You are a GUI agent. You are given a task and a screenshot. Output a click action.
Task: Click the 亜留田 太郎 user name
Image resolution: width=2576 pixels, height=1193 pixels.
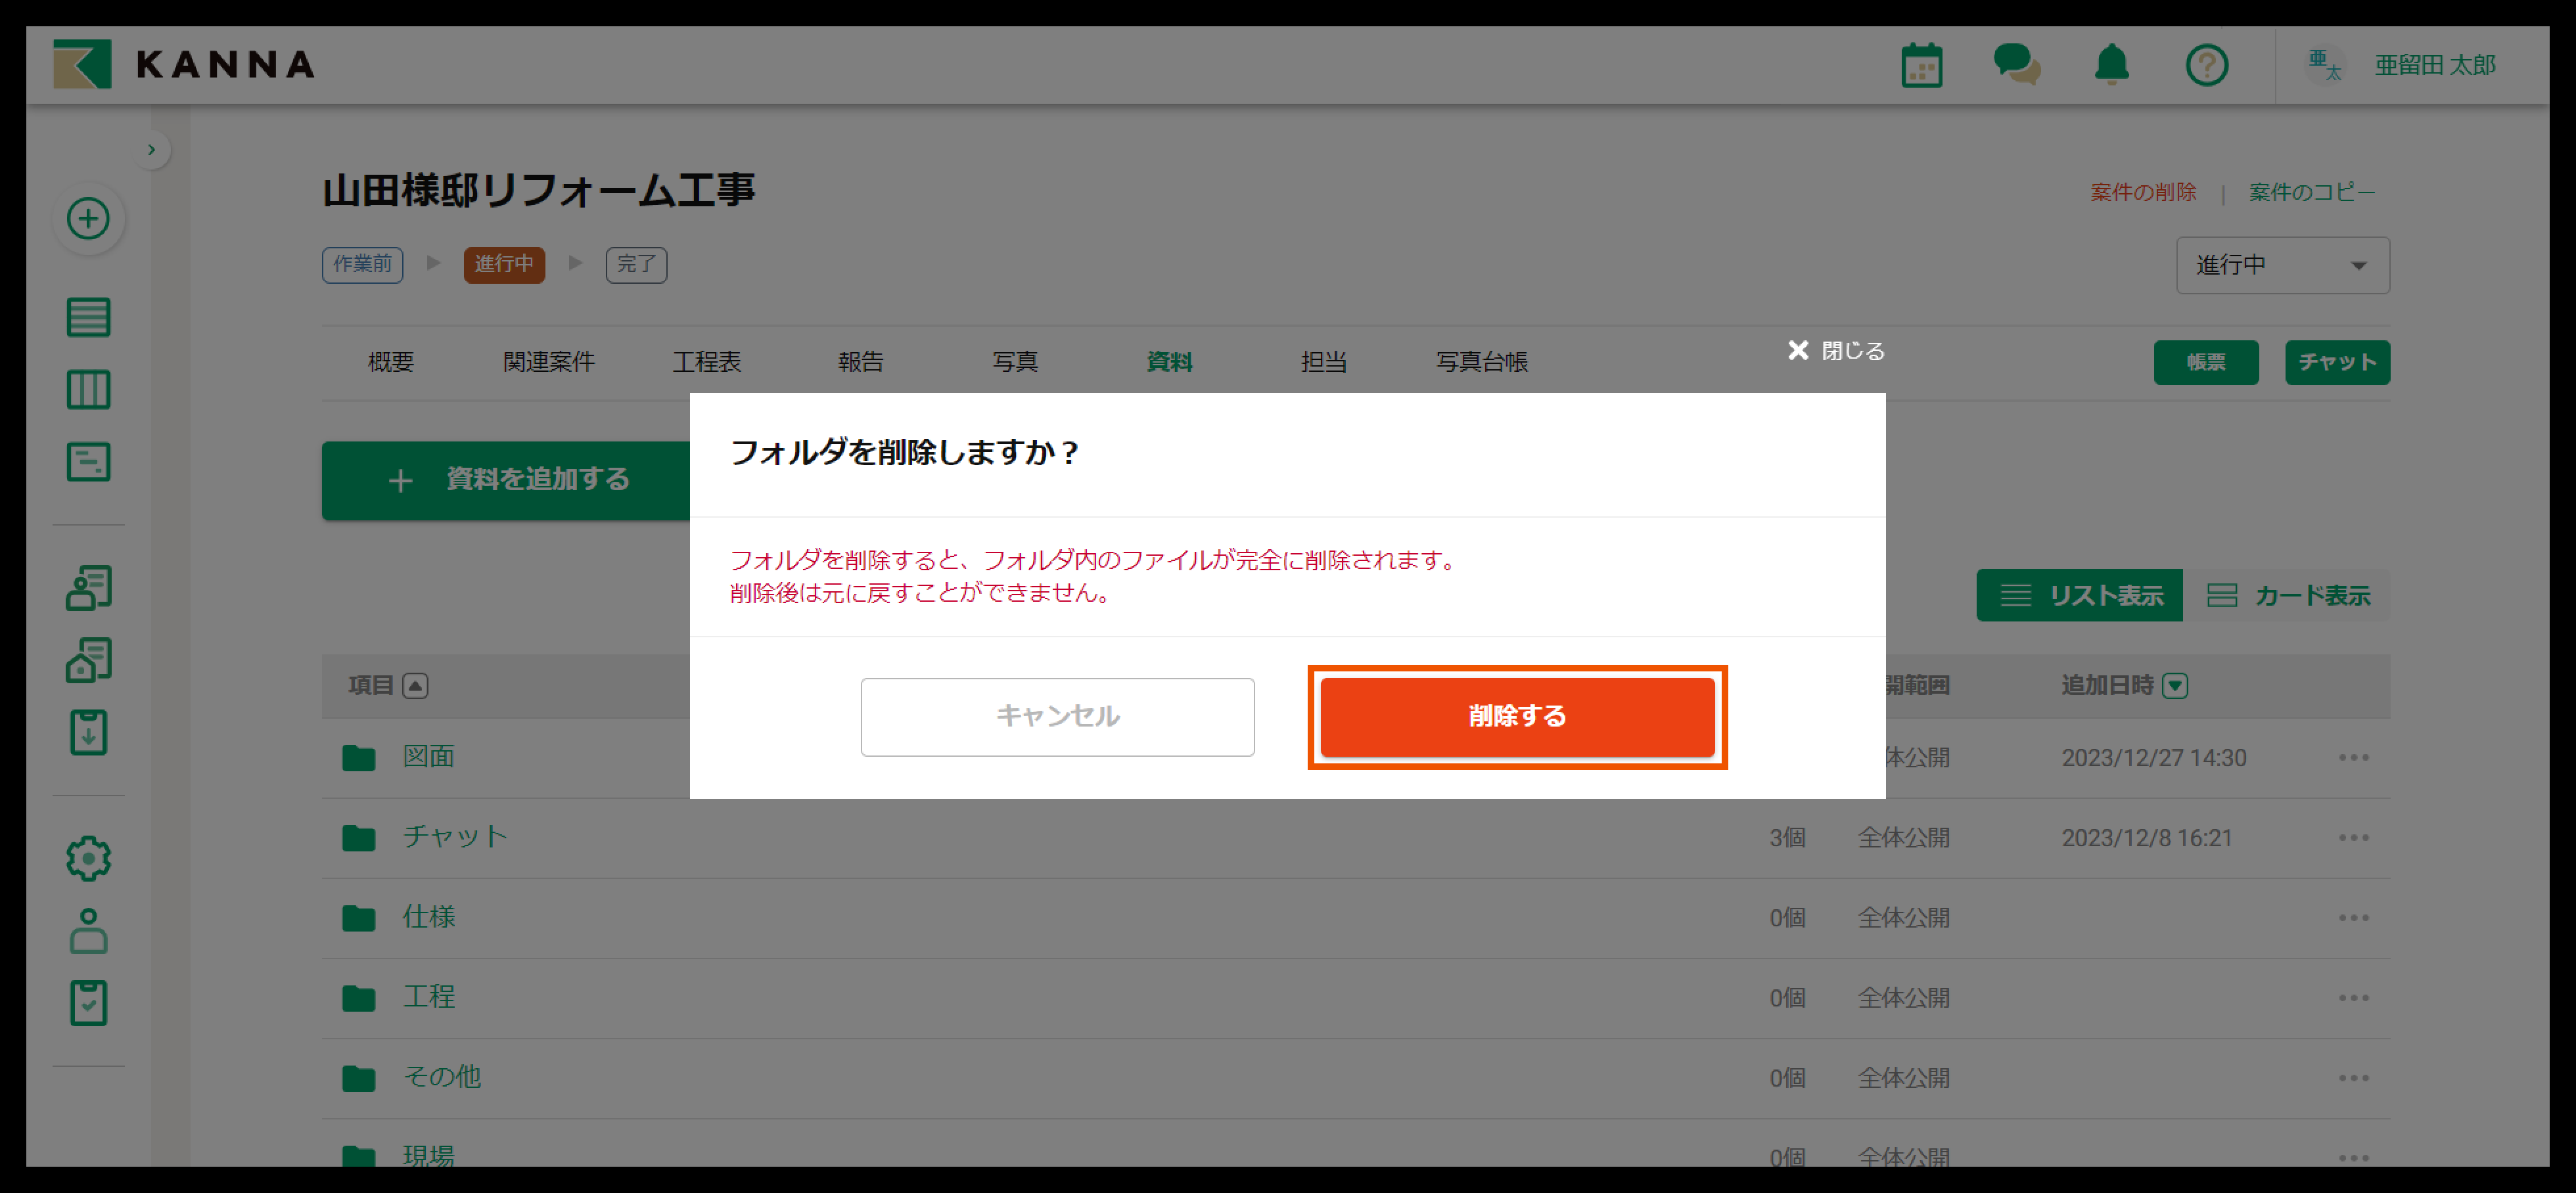[x=2435, y=65]
